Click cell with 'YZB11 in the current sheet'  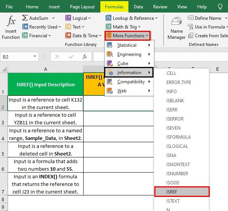click(x=46, y=119)
